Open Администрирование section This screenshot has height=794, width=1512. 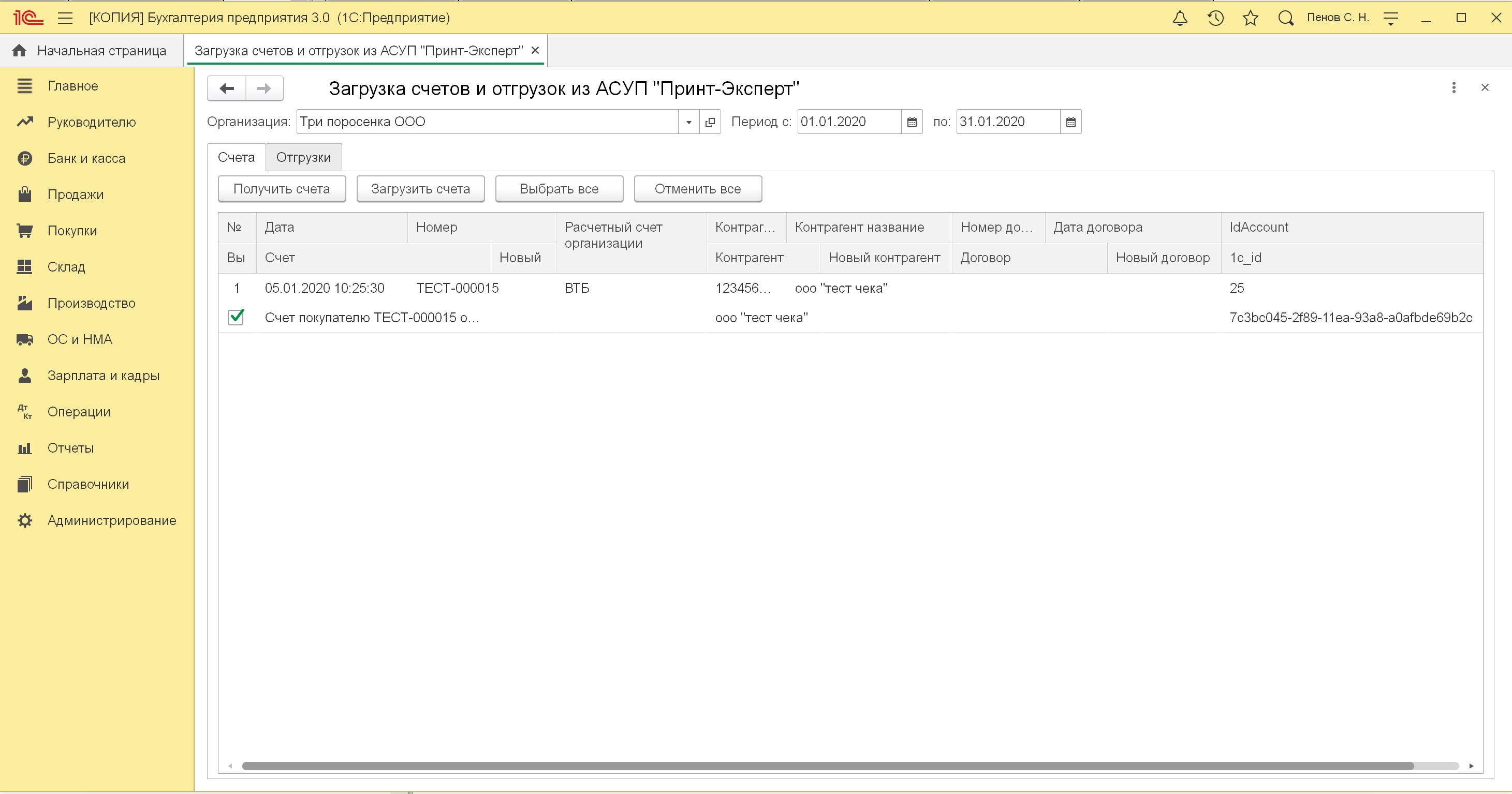pyautogui.click(x=111, y=521)
